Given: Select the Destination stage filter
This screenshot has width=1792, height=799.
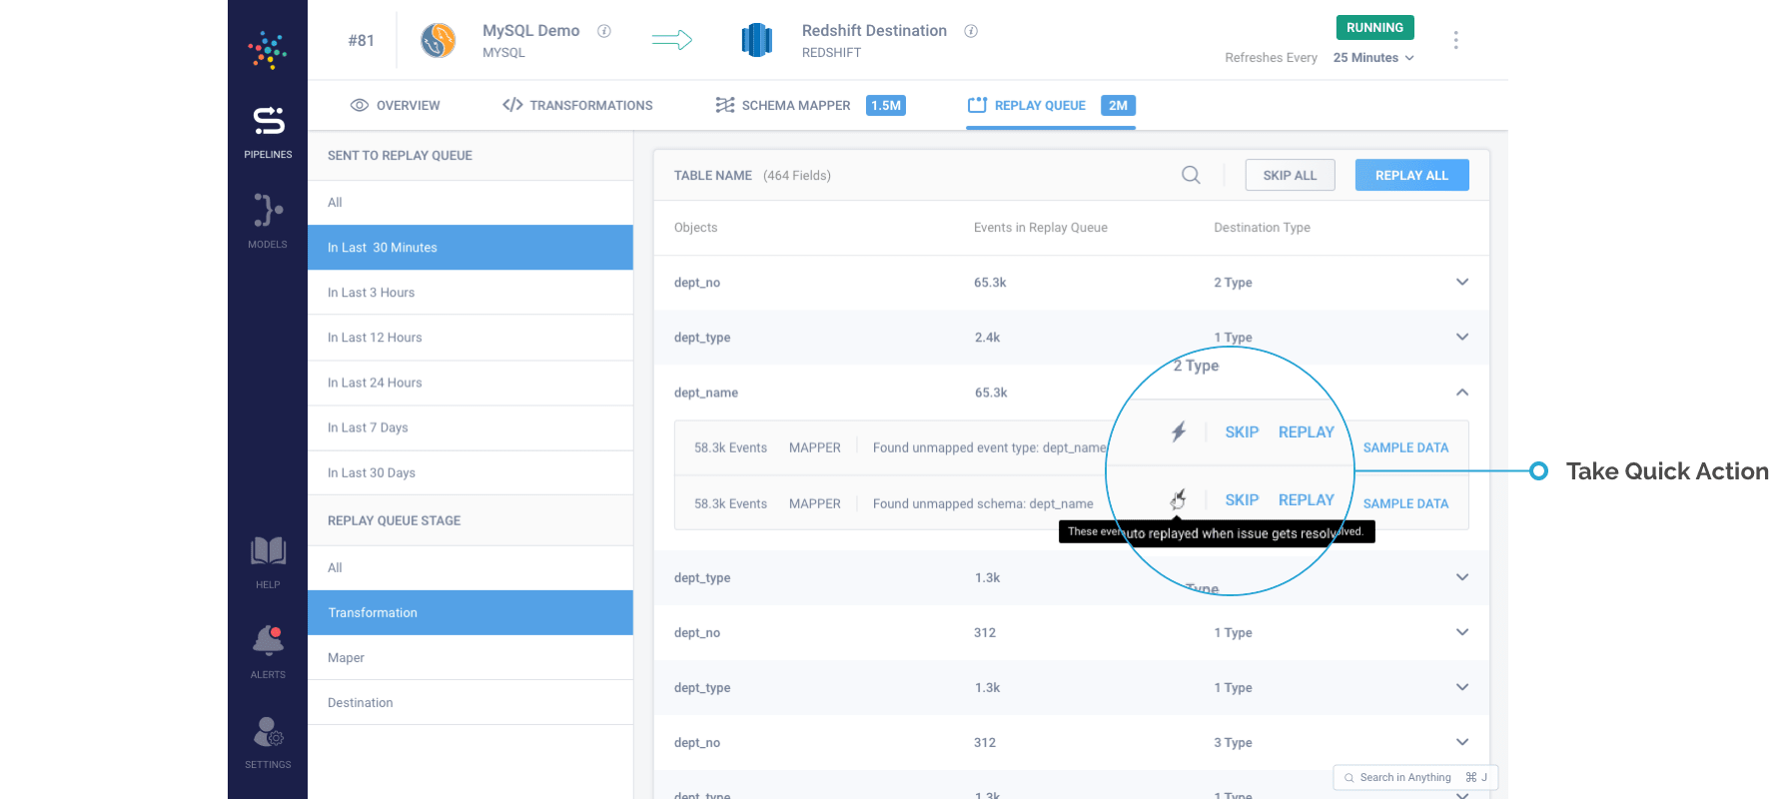Looking at the screenshot, I should (x=470, y=703).
